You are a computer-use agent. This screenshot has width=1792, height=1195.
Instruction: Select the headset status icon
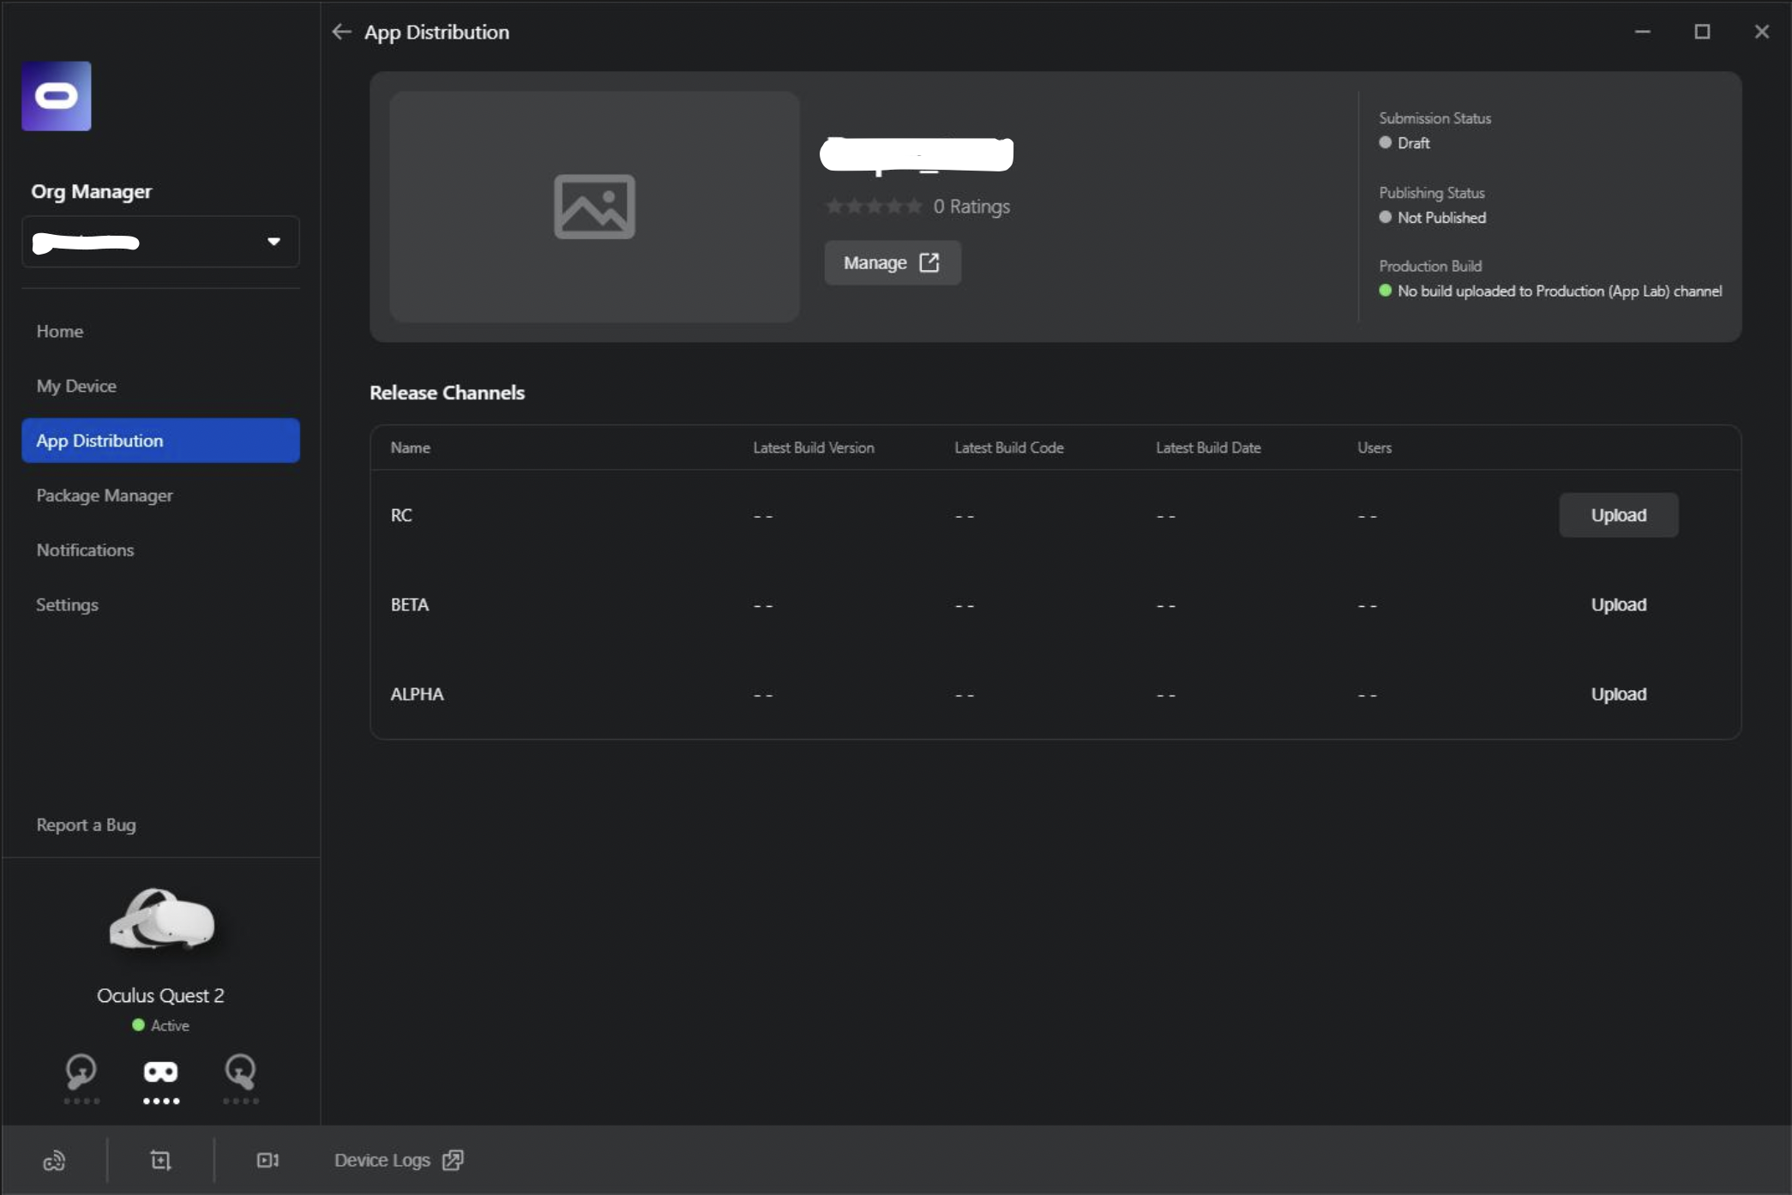click(x=160, y=1072)
